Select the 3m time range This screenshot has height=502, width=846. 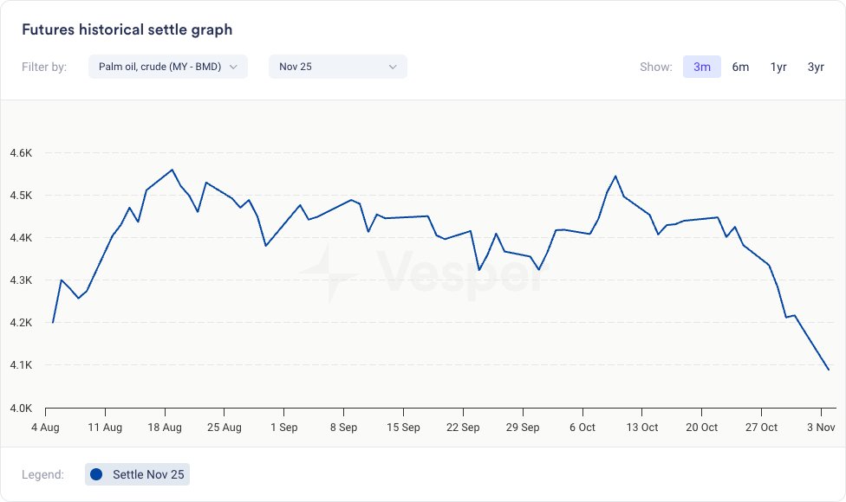pos(702,67)
